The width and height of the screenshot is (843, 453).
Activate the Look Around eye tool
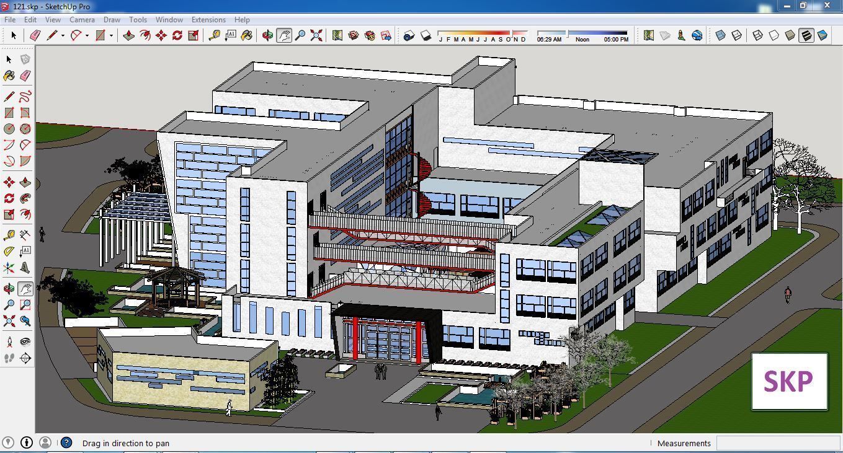(x=25, y=342)
